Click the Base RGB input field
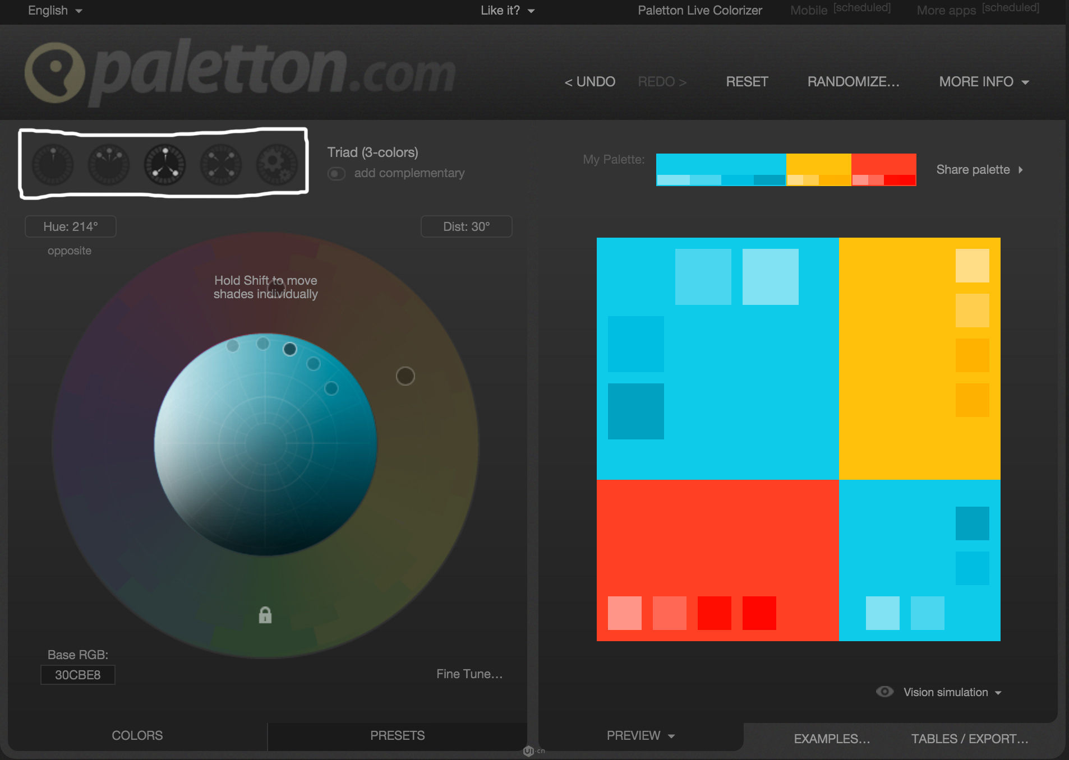The image size is (1069, 760). (78, 675)
